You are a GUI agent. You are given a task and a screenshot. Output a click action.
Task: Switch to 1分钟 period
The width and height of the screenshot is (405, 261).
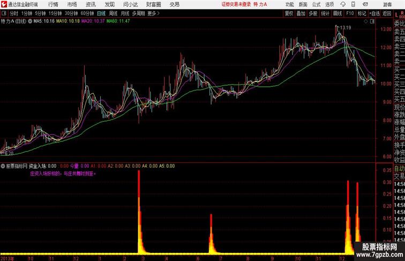coord(27,13)
